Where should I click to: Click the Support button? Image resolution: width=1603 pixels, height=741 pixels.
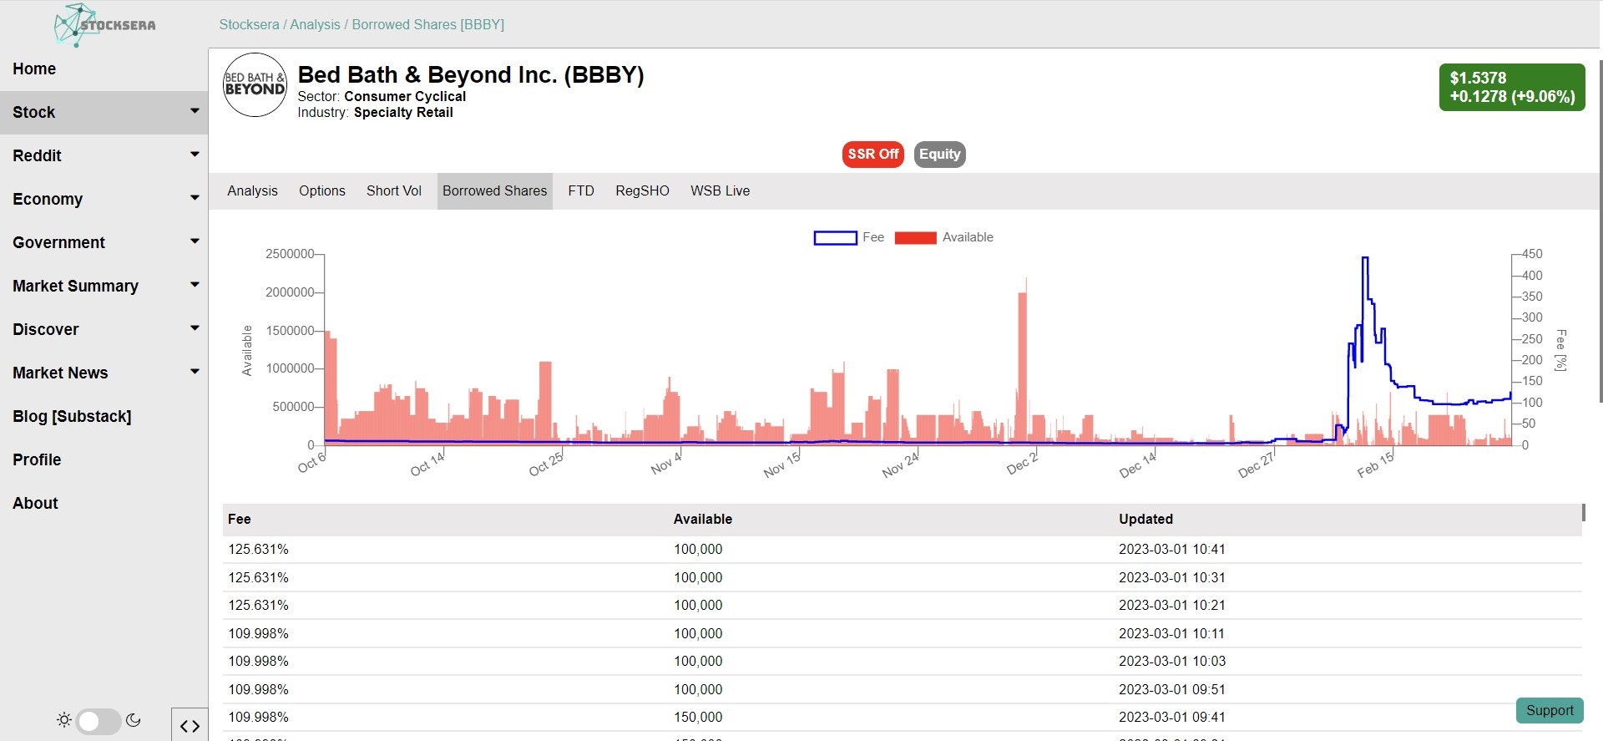[1550, 710]
